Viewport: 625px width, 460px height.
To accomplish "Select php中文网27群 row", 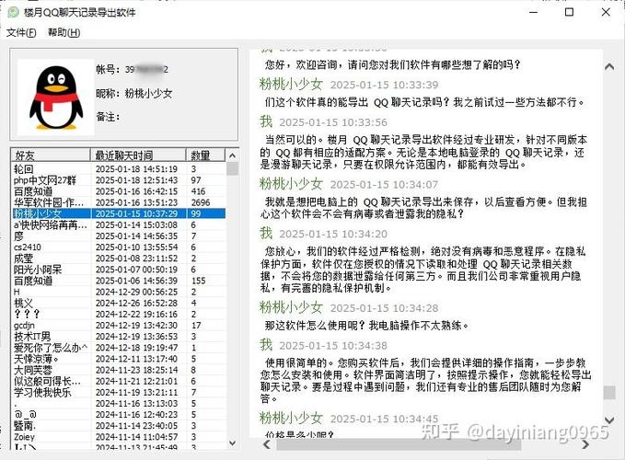I will click(x=119, y=180).
